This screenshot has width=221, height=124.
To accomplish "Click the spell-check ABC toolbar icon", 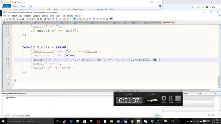I will pyautogui.click(x=111, y=19).
